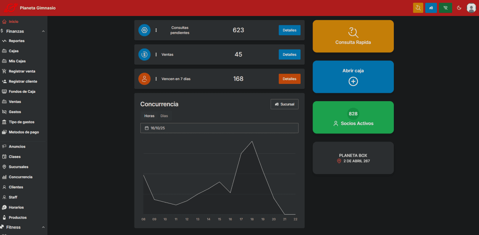Image resolution: width=479 pixels, height=235 pixels.
Task: Collapse the Finanzas section in the sidebar
Action: (x=43, y=31)
